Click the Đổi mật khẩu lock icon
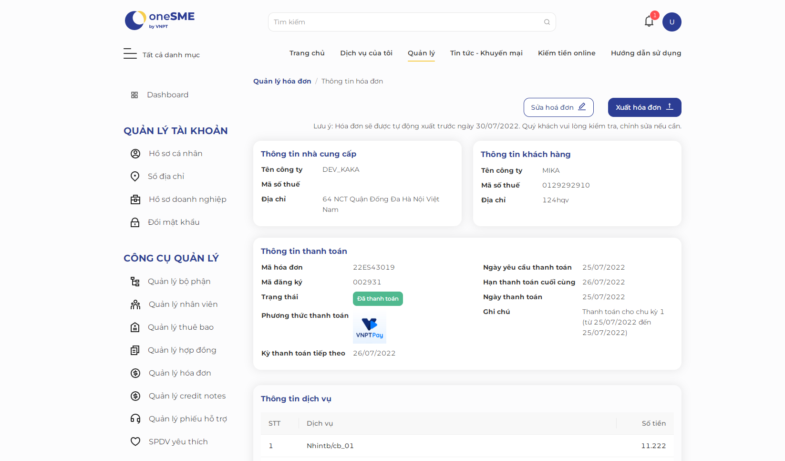The height and width of the screenshot is (461, 785). click(135, 222)
